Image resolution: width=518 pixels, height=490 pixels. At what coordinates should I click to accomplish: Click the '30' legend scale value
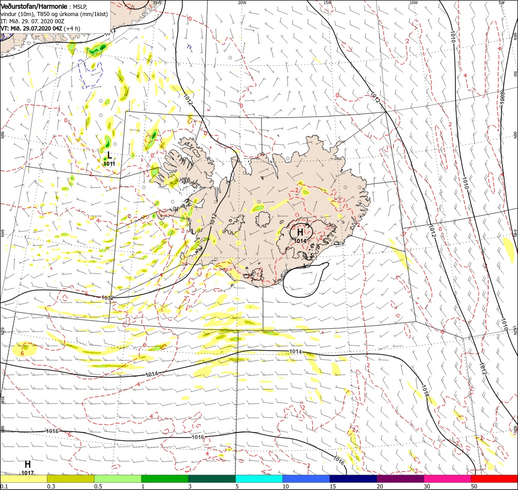point(427,486)
